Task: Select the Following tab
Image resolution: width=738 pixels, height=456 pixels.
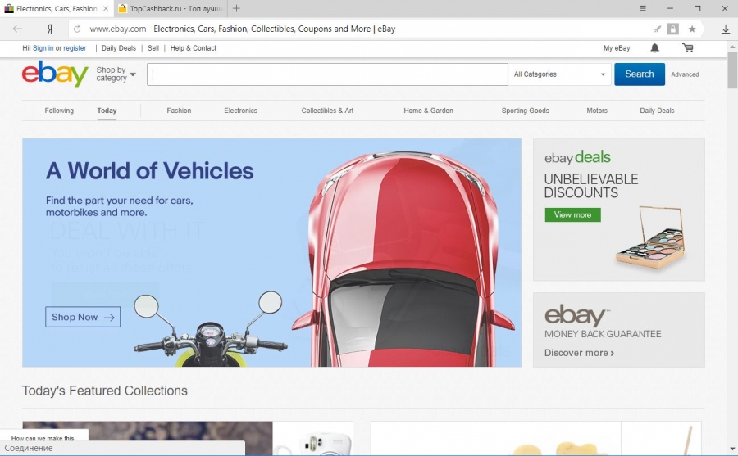Action: coord(59,111)
